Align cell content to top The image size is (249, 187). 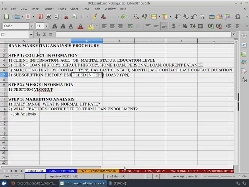[148, 26]
